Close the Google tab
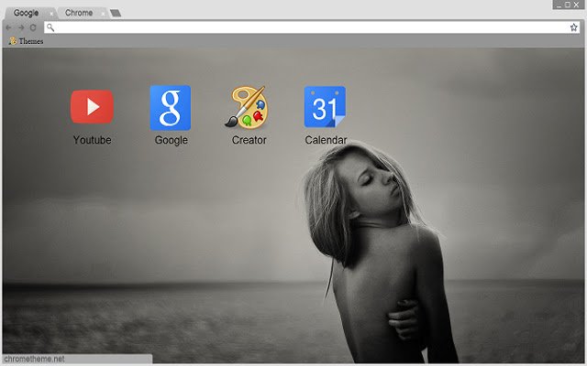The width and height of the screenshot is (587, 366). coord(51,15)
